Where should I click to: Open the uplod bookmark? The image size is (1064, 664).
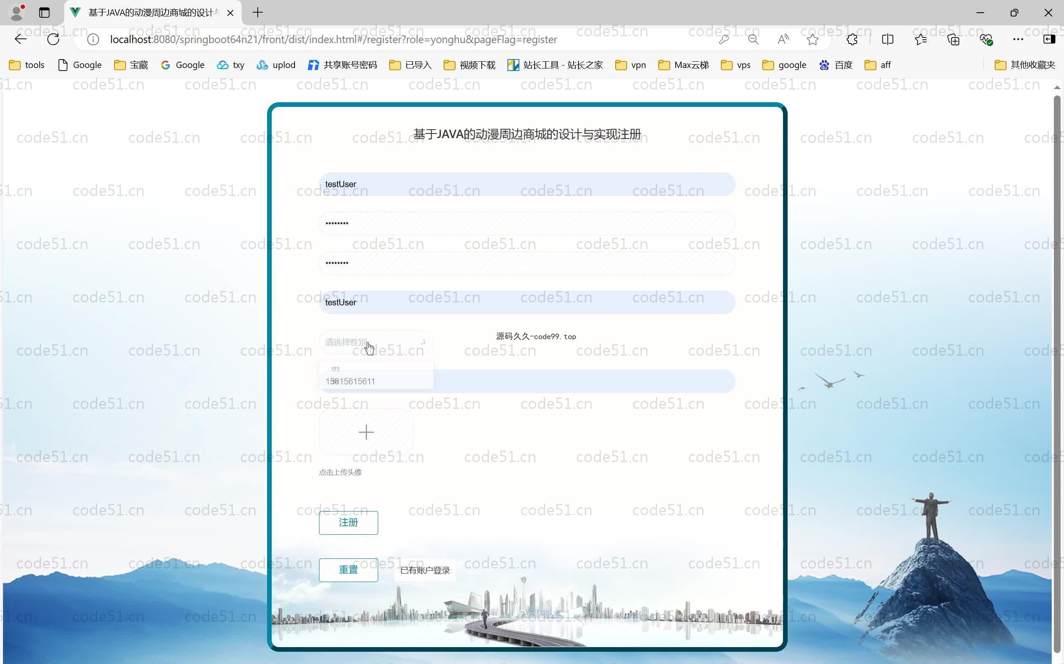276,65
